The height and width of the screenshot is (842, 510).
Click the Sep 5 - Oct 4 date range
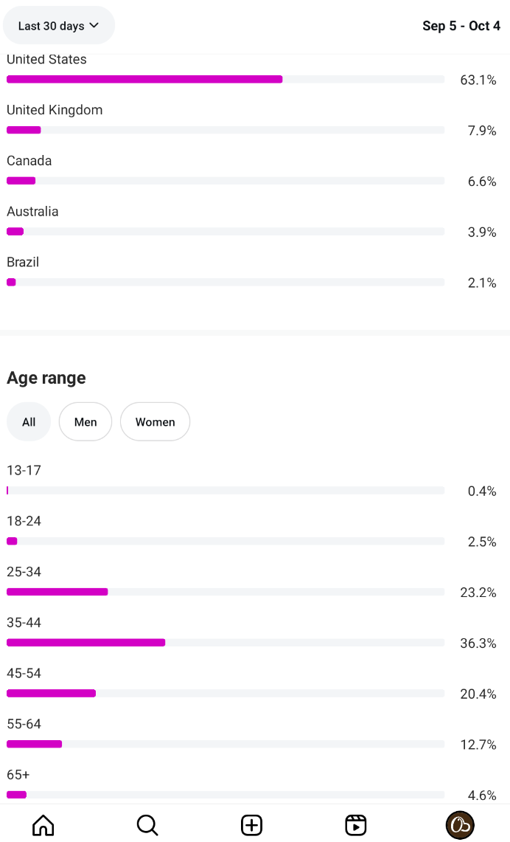click(461, 26)
